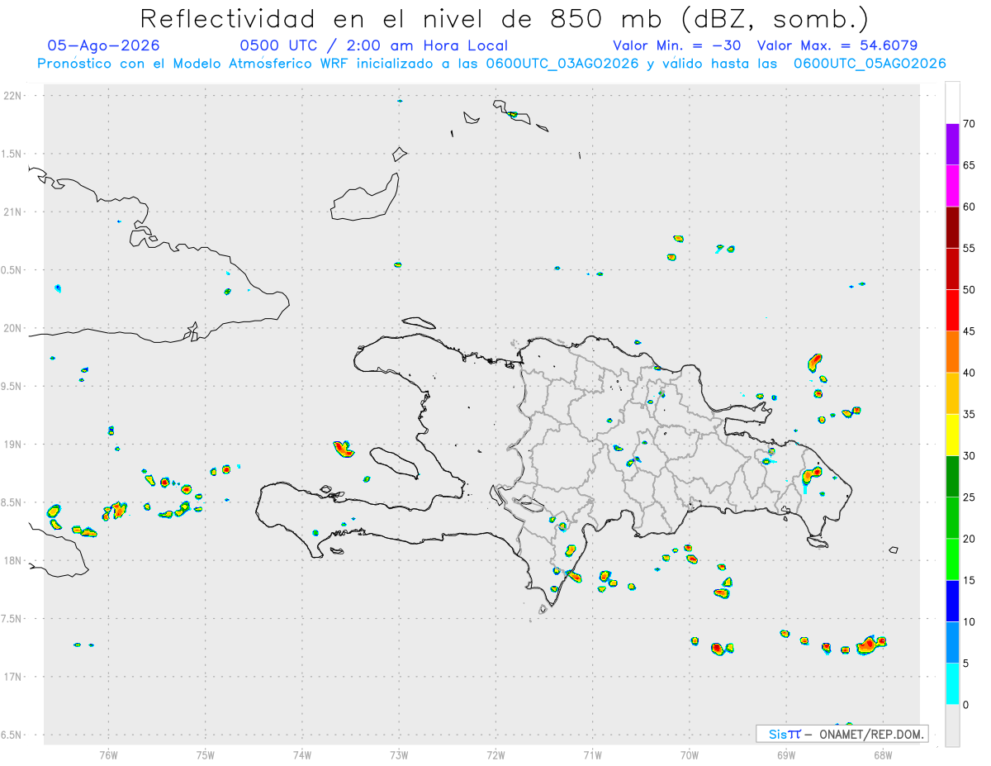Viewport: 991px width, 766px height.
Task: Select the orange 40–45 dBZ colorbar segment
Action: 952,352
